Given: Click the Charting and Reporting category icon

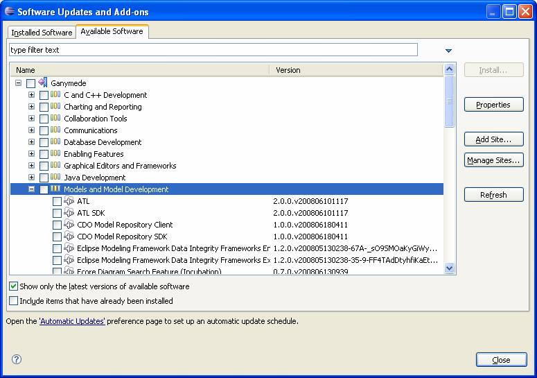Looking at the screenshot, I should click(55, 107).
